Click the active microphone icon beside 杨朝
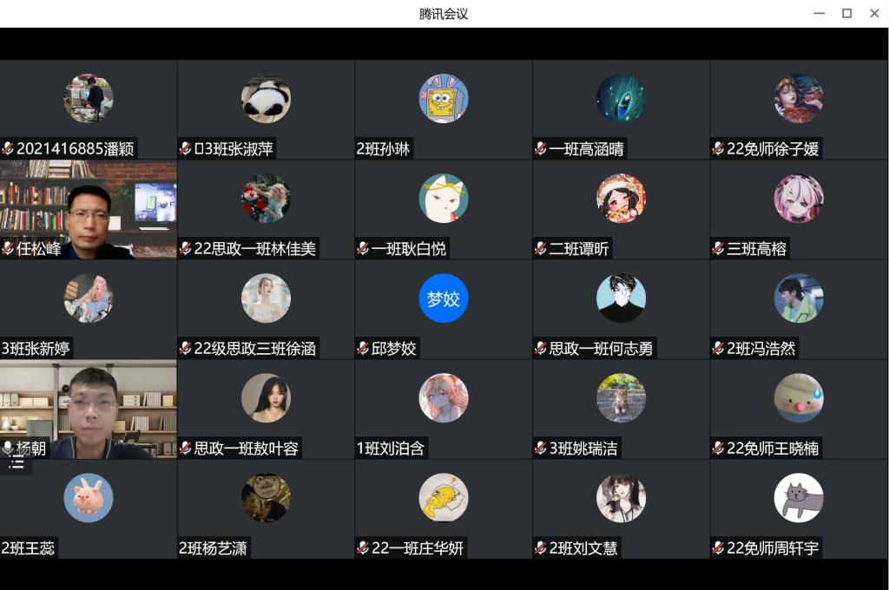This screenshot has width=889, height=590. coord(8,449)
